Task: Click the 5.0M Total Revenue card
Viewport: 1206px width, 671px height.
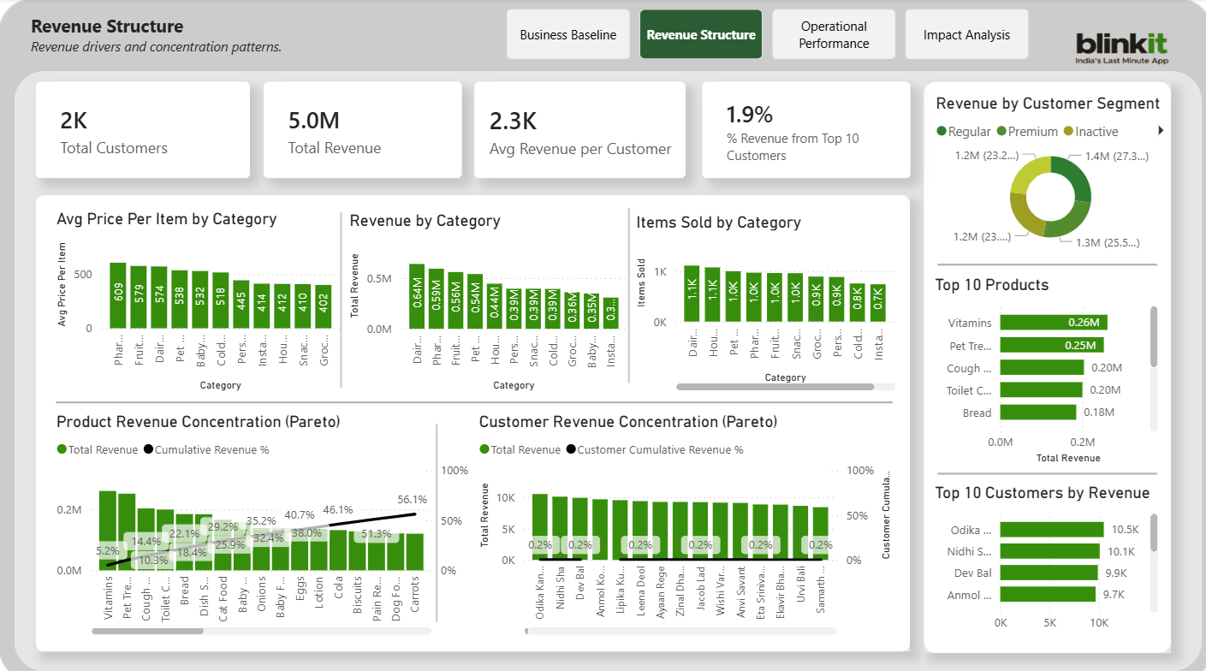Action: (x=362, y=129)
